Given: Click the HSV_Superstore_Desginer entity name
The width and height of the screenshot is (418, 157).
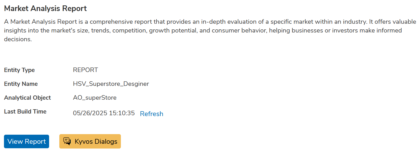Looking at the screenshot, I should click(111, 84).
